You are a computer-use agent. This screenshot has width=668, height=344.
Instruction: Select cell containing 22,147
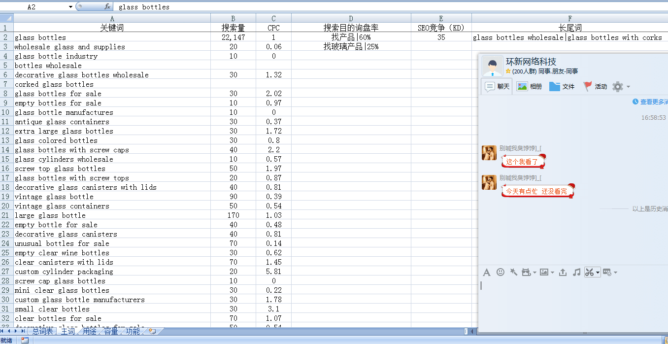click(233, 37)
